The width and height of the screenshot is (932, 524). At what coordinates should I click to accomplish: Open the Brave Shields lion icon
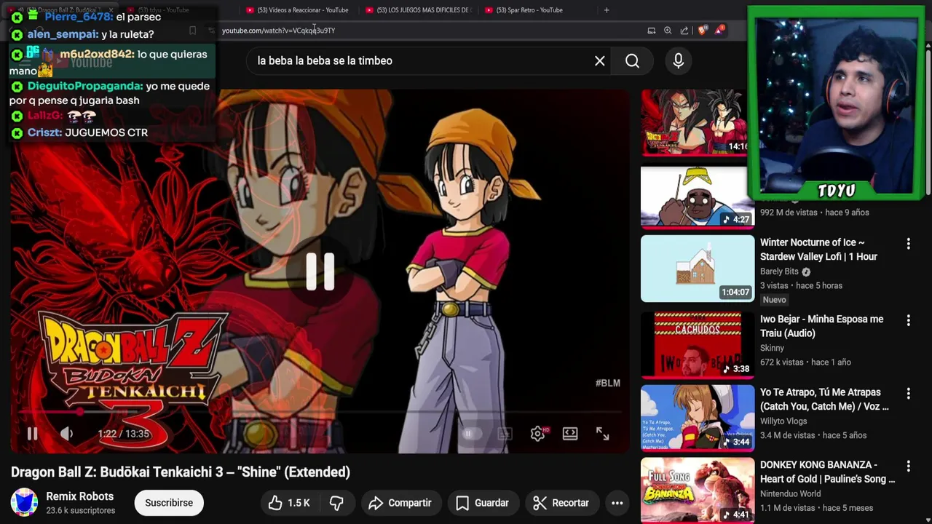tap(703, 31)
